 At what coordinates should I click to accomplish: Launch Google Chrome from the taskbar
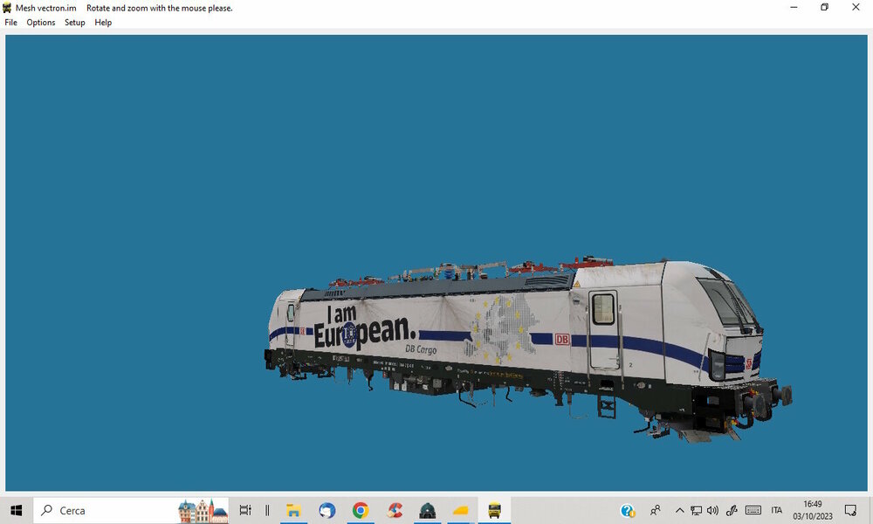click(361, 510)
